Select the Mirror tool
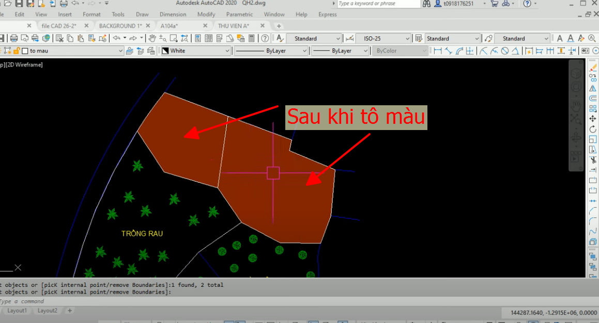Viewport: 599px width, 323px height. point(593,88)
